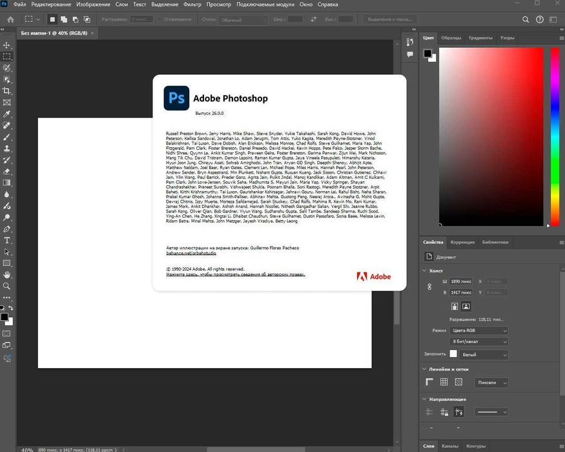Choose Add to selection mode
The width and height of the screenshot is (565, 452).
(64, 19)
